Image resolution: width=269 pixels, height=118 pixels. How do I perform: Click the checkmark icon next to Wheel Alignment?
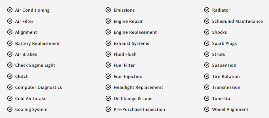(x=206, y=109)
